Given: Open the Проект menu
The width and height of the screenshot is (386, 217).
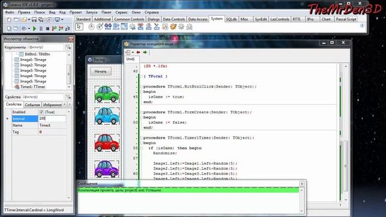Looking at the screenshot, I should pos(75,12).
